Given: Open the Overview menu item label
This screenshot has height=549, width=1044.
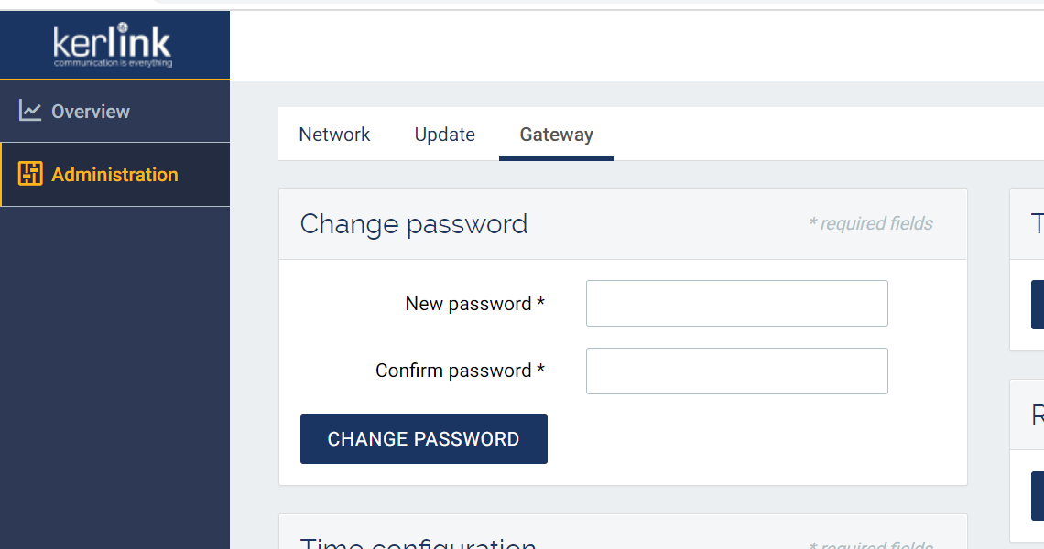Looking at the screenshot, I should (x=91, y=112).
